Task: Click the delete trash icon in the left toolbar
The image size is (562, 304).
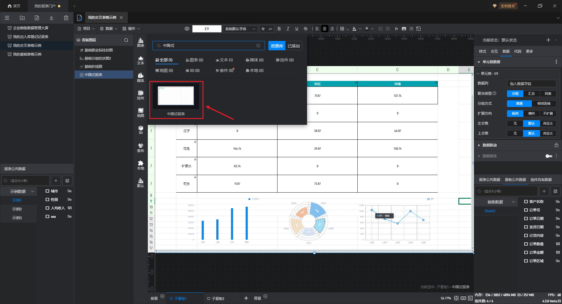Action: [66, 18]
